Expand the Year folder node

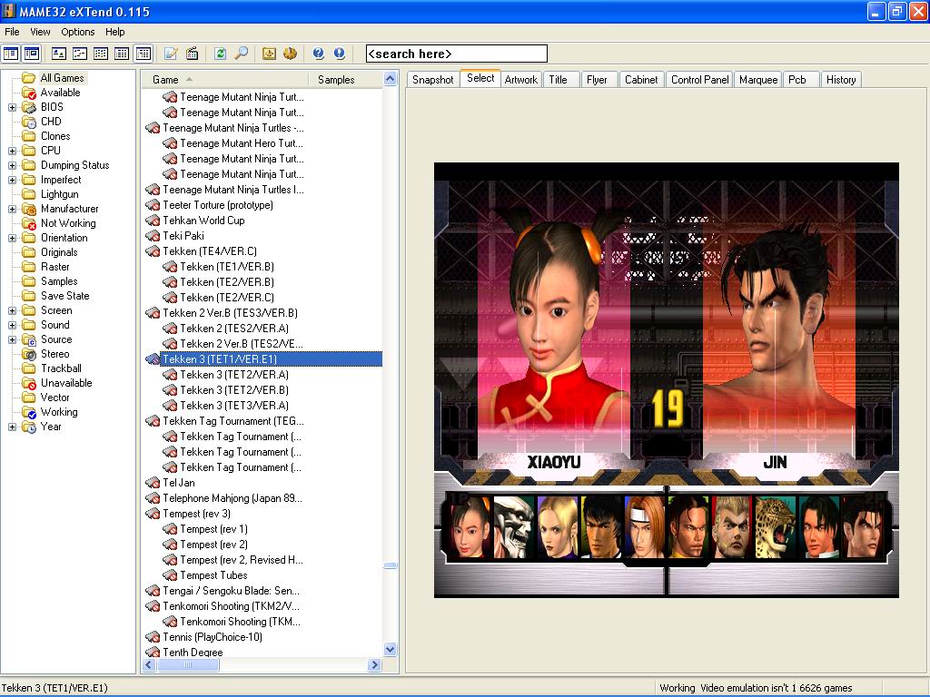[x=12, y=427]
